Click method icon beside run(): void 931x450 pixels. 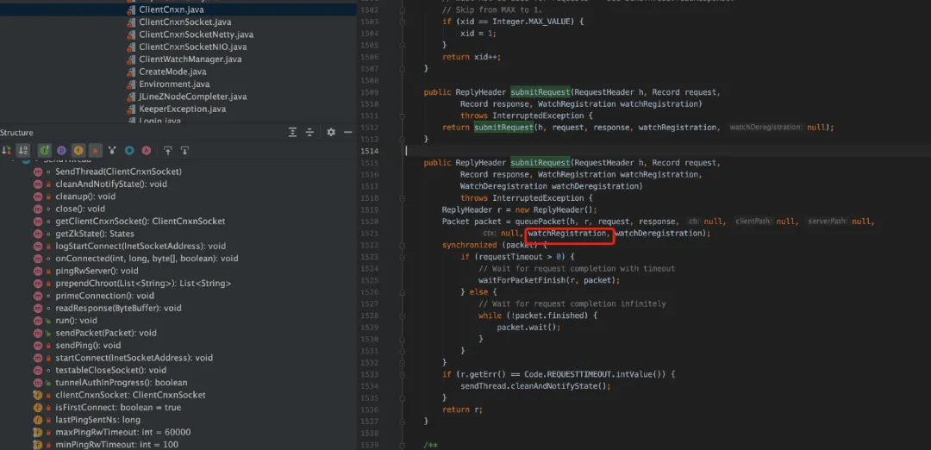[38, 321]
